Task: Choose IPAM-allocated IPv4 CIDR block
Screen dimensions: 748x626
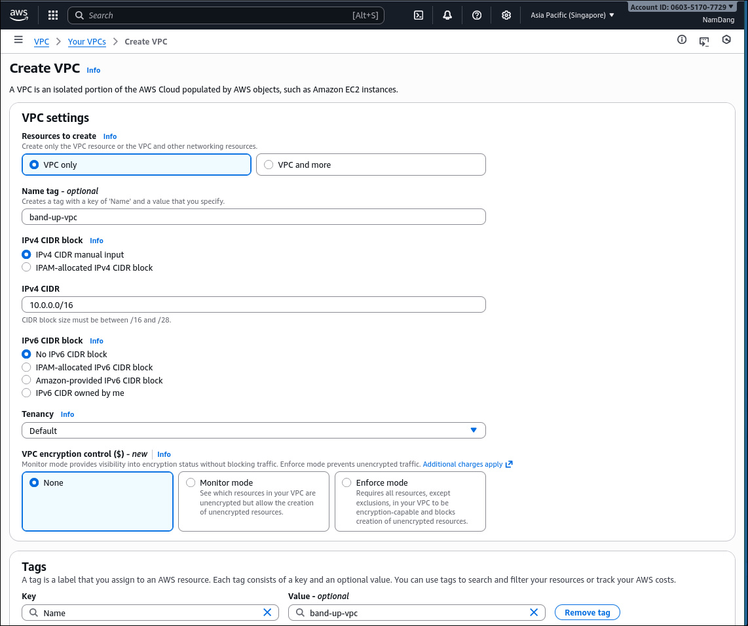Action: [27, 267]
